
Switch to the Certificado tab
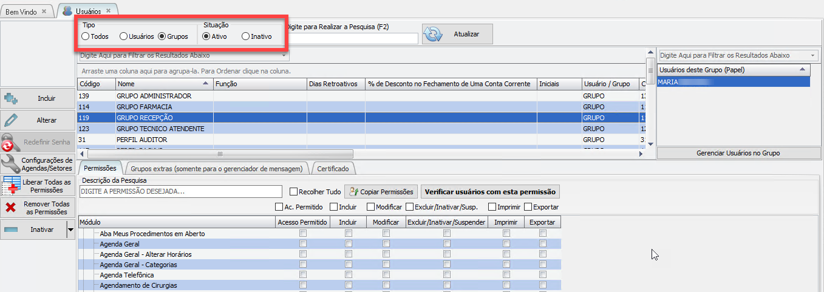pyautogui.click(x=333, y=168)
